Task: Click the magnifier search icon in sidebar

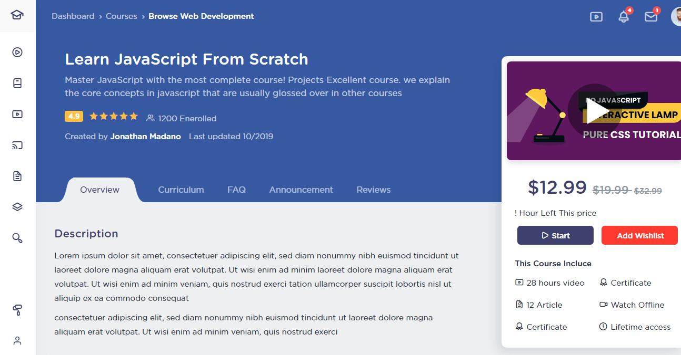Action: coord(17,238)
